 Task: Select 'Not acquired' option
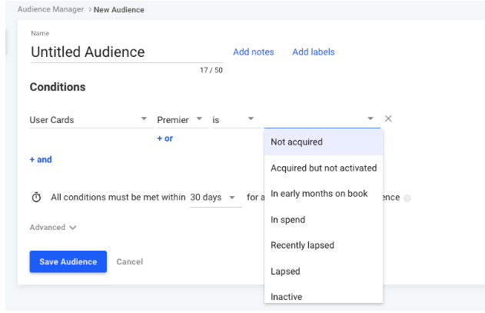(324, 142)
